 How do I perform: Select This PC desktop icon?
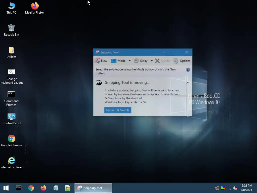[12, 8]
